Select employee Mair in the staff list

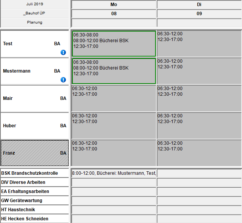35,98
